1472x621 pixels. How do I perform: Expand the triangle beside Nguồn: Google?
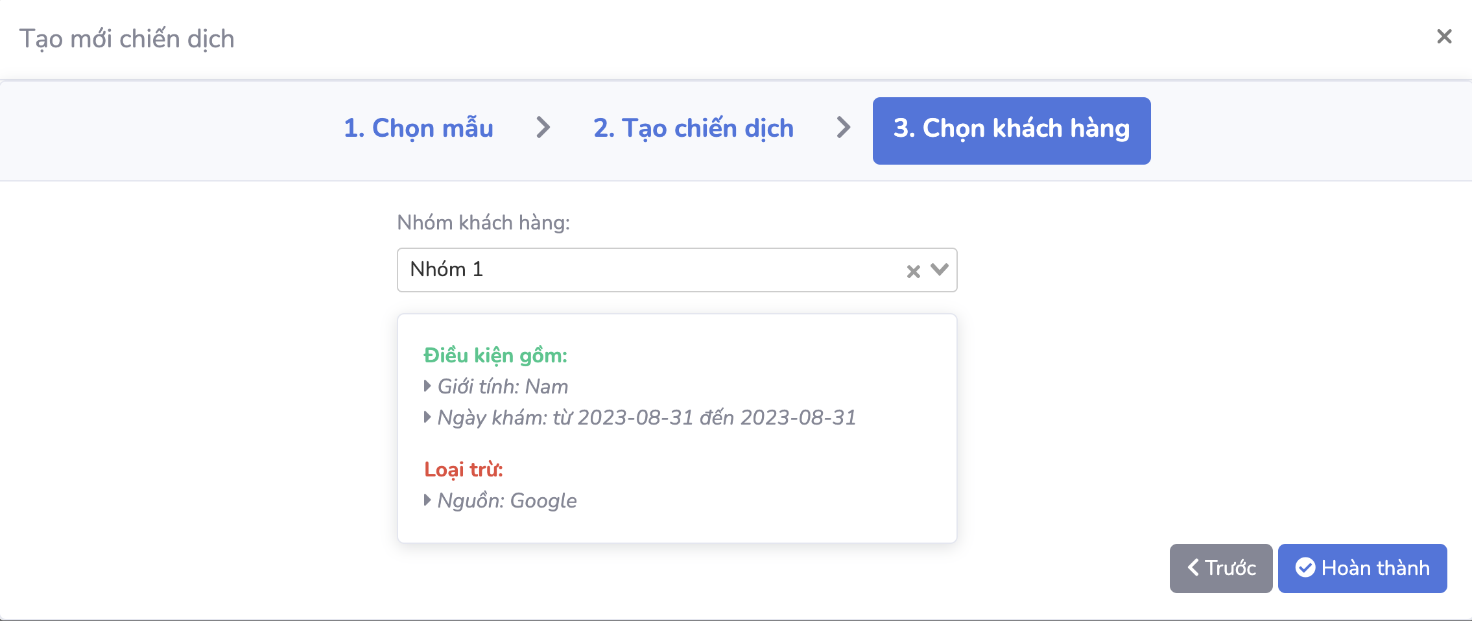[427, 500]
